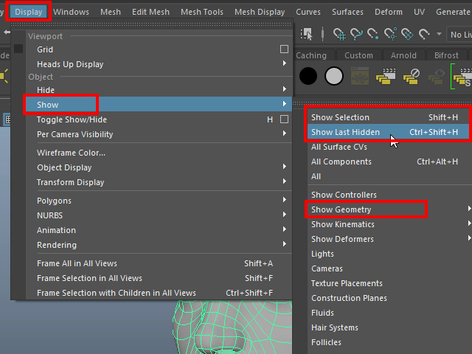
Task: Click the yellow render layers clapboard icon
Action: (x=386, y=75)
